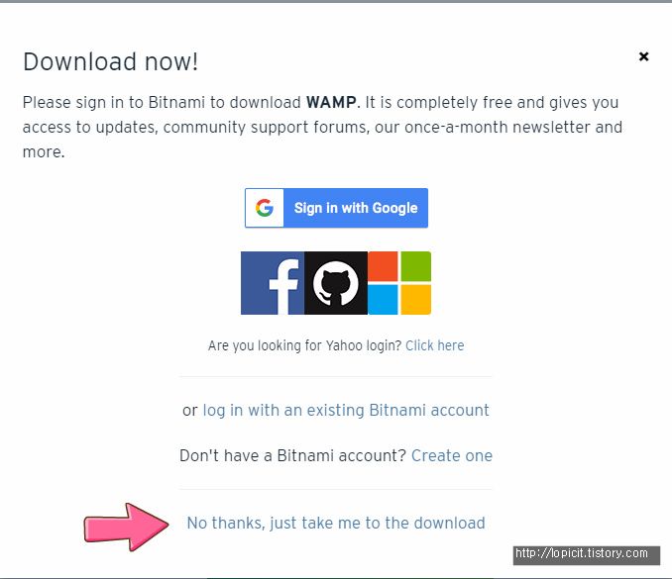
Task: Open the Yahoo login 'Click here' link
Action: (x=434, y=345)
